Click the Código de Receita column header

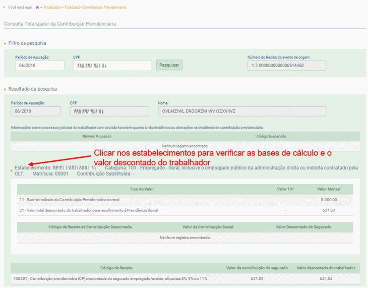click(x=115, y=267)
